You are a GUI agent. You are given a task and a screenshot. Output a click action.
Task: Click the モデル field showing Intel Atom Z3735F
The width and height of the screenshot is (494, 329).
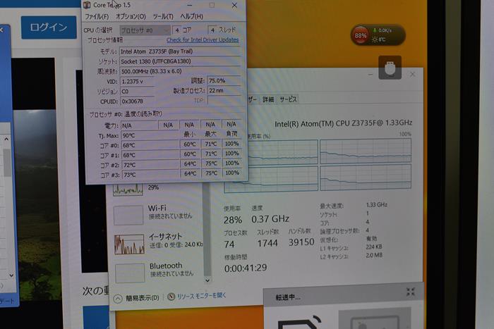coord(180,51)
